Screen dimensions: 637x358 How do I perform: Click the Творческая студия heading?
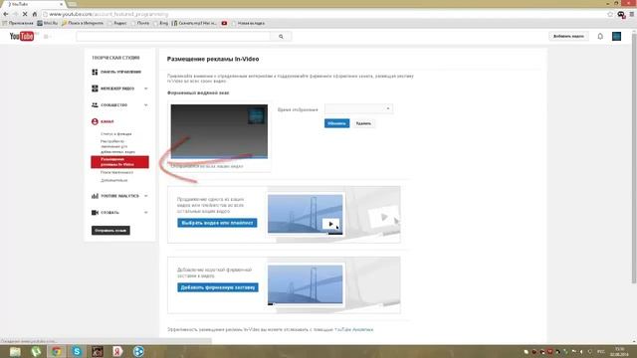pyautogui.click(x=115, y=58)
